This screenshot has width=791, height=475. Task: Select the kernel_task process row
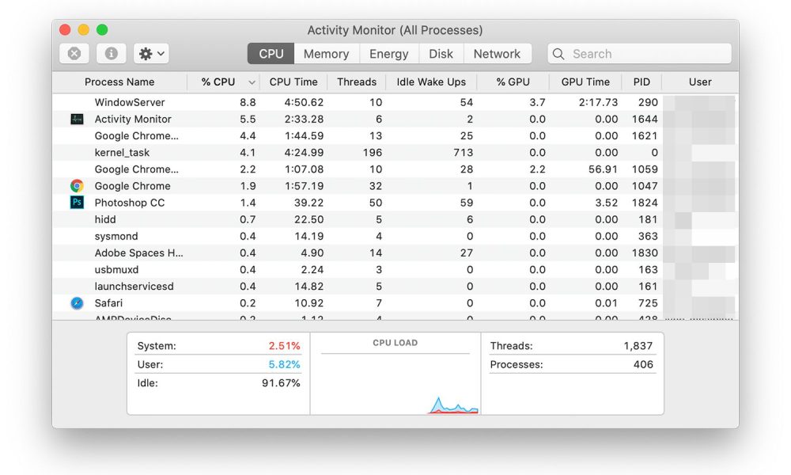coord(395,153)
